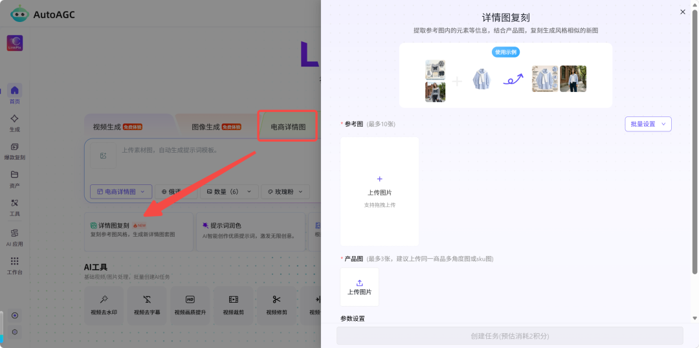This screenshot has height=348, width=699.
Task: Open 爆款复刻 in the sidebar
Action: pyautogui.click(x=15, y=151)
